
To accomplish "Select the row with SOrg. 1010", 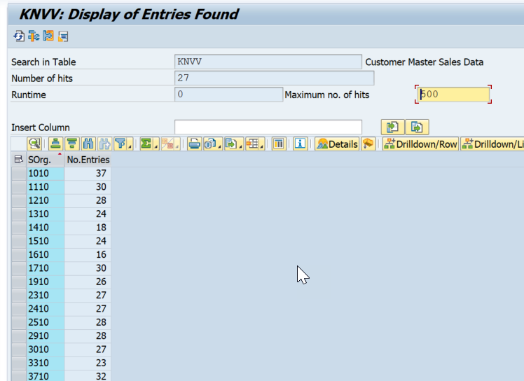I will tap(19, 173).
